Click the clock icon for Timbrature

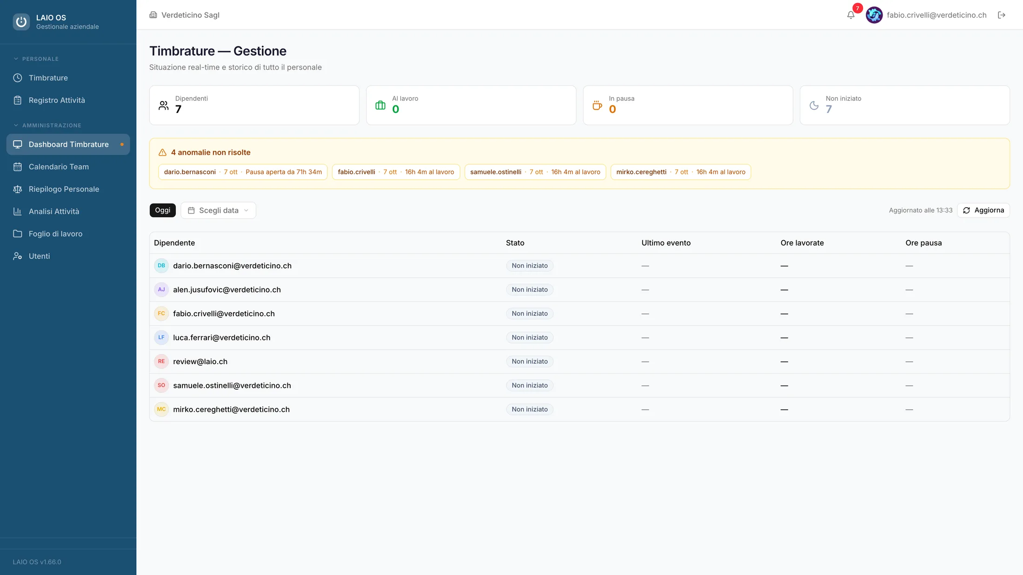pyautogui.click(x=18, y=78)
